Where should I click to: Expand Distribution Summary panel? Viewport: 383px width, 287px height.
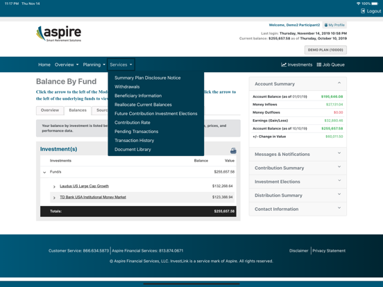click(298, 195)
